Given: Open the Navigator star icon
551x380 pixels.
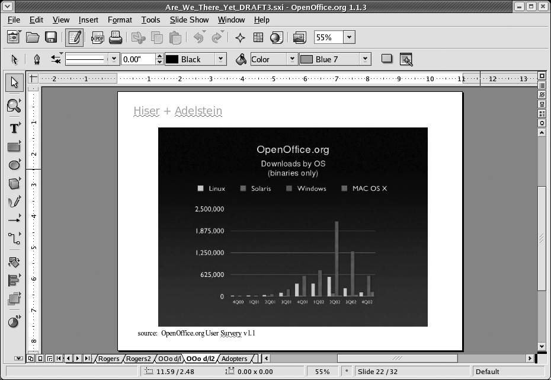Looking at the screenshot, I should 240,37.
